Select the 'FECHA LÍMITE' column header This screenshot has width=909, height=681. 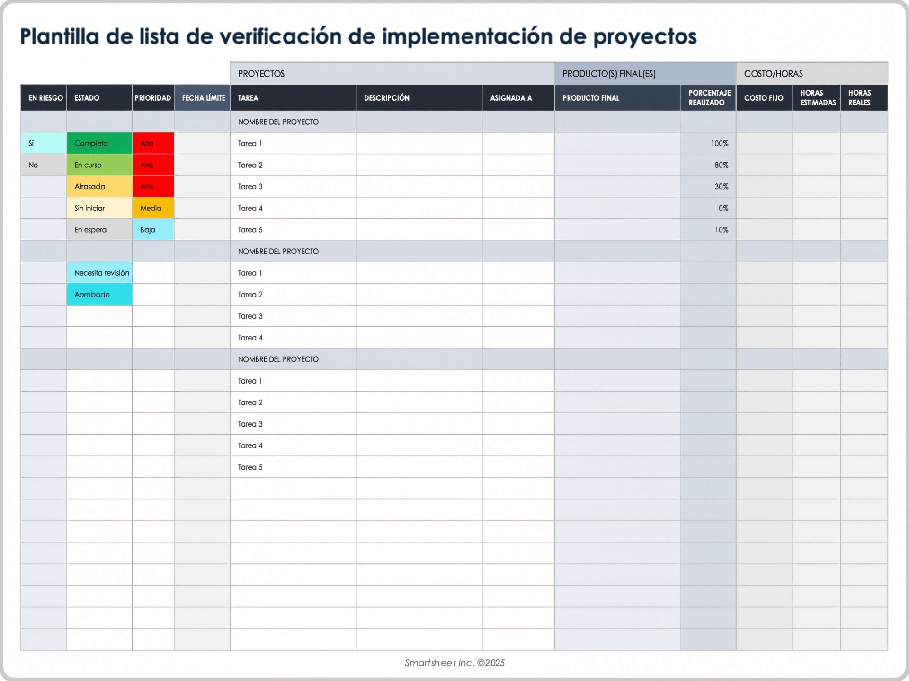pyautogui.click(x=202, y=97)
